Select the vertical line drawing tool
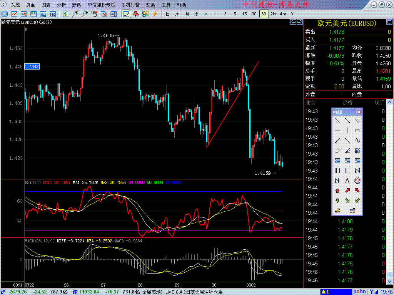The image size is (394, 295). tap(347, 131)
